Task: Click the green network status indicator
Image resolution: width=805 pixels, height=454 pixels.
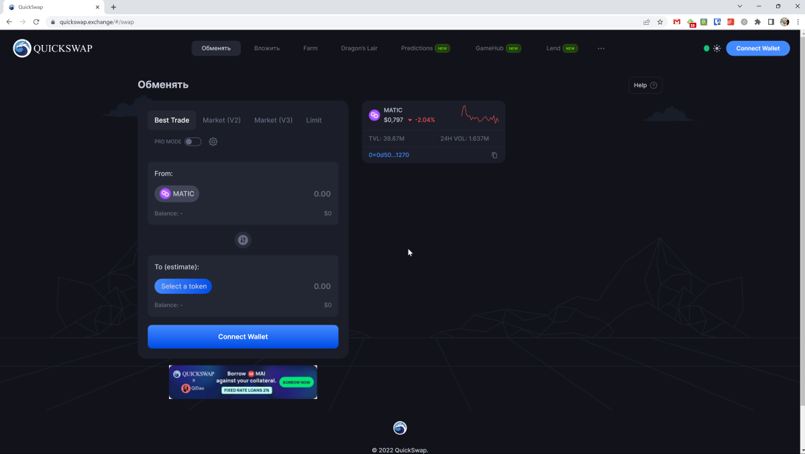Action: pos(706,48)
